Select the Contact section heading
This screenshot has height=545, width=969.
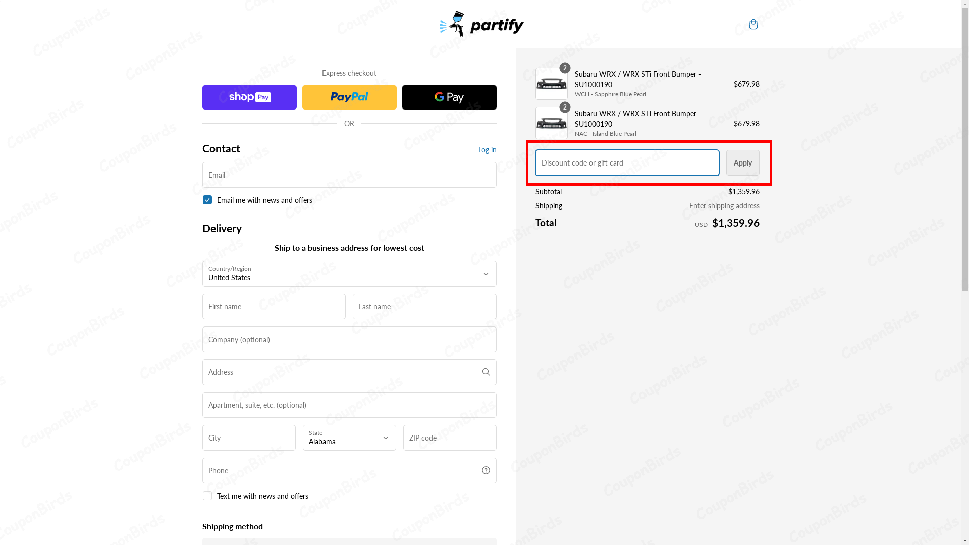221,148
